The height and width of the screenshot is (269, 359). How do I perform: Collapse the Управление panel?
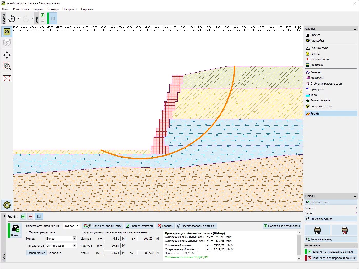click(355, 246)
